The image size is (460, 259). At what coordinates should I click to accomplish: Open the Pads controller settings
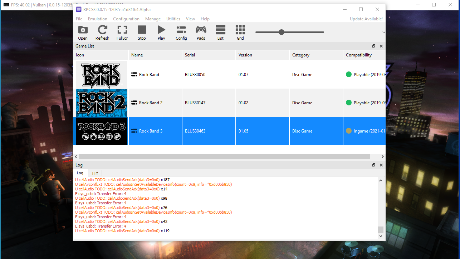click(x=201, y=33)
